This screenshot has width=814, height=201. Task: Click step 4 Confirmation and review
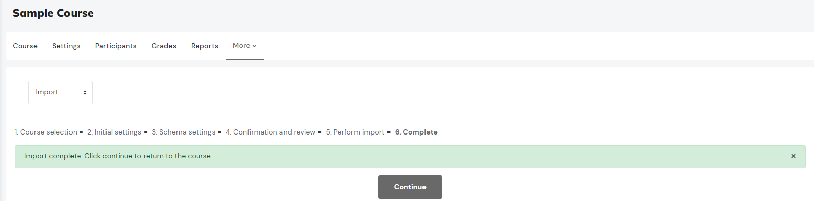[x=270, y=132]
